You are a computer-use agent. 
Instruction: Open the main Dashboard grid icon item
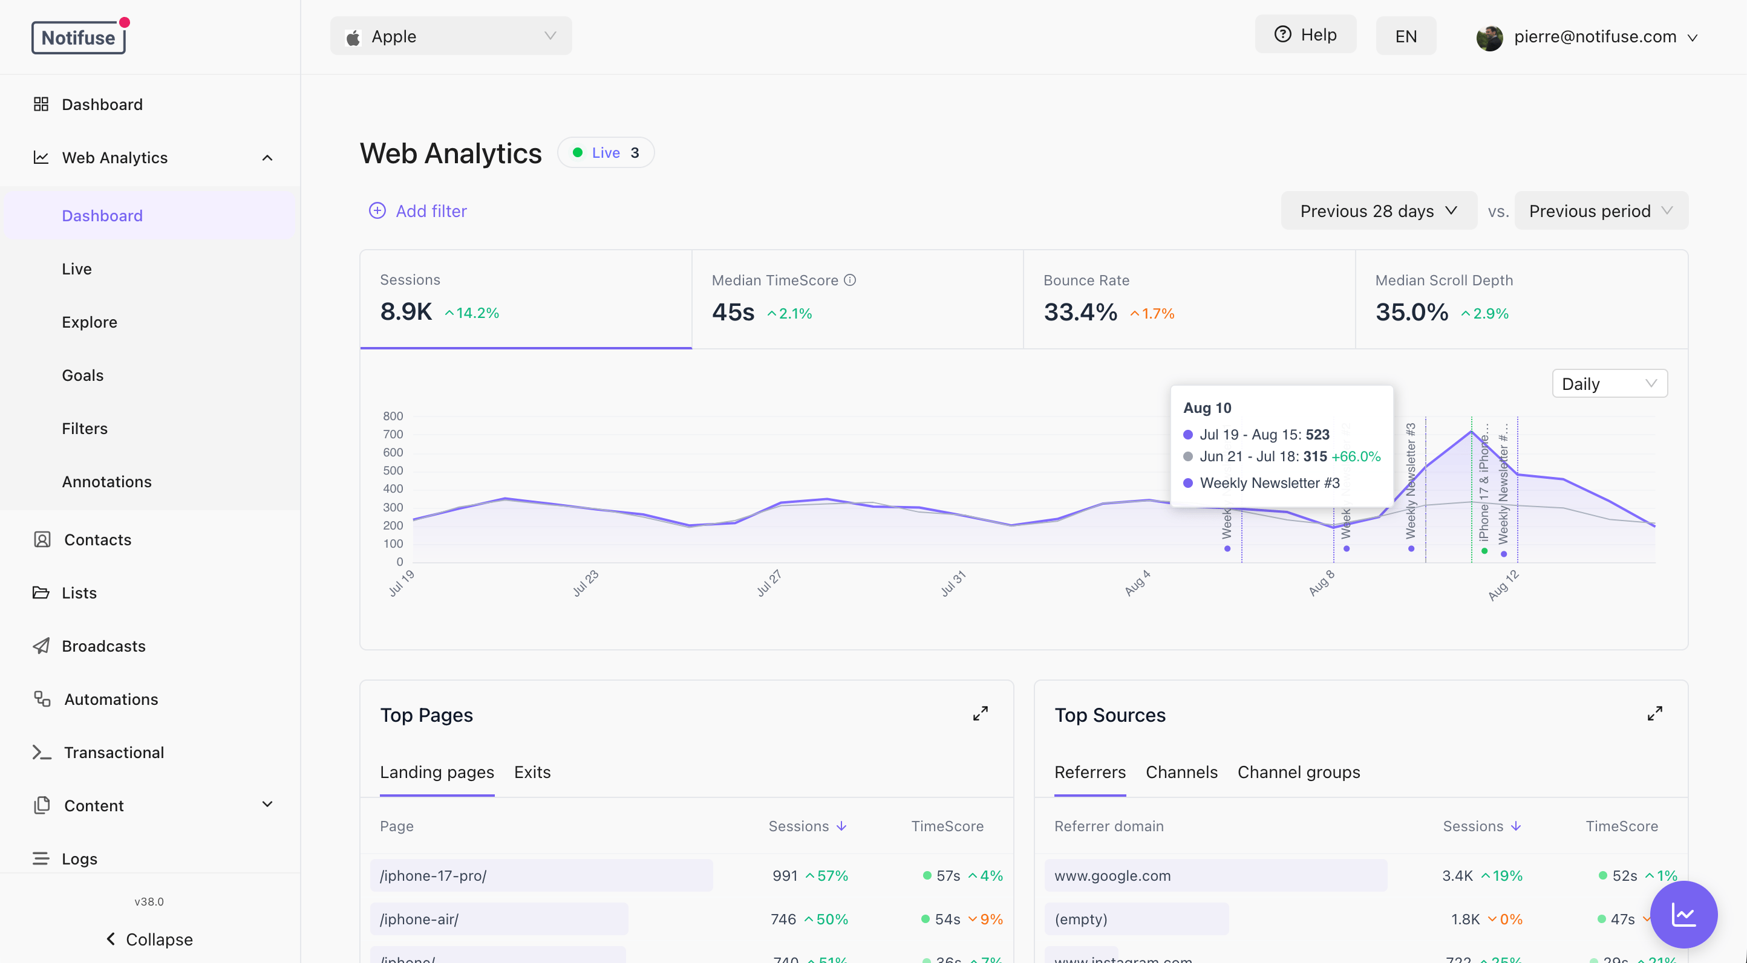(41, 104)
